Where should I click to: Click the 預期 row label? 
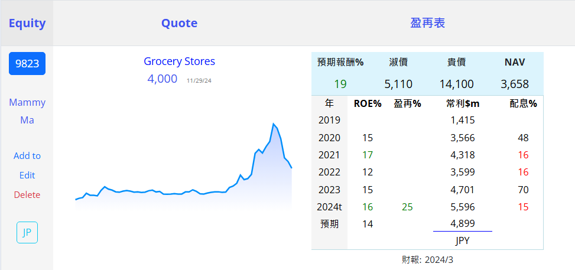tap(329, 224)
